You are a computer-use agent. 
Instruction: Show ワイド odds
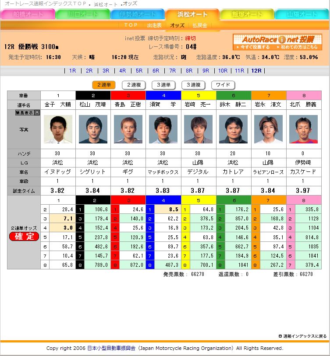point(223,85)
